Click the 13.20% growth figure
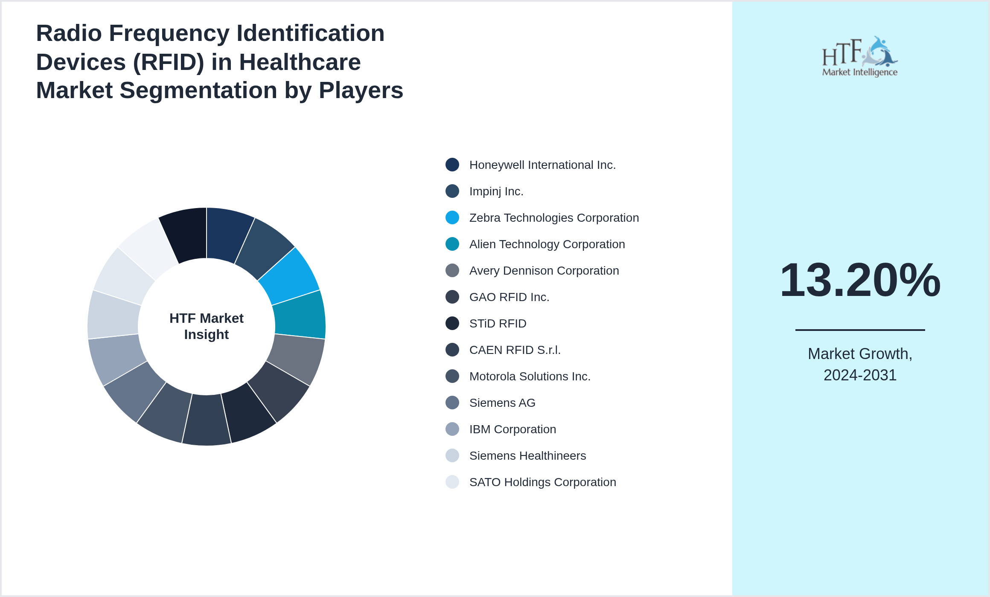Image resolution: width=990 pixels, height=597 pixels. click(860, 280)
